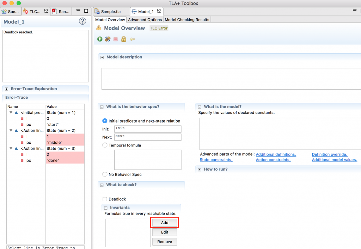
Task: Stop TLC with the red square icon
Action: [x=116, y=39]
